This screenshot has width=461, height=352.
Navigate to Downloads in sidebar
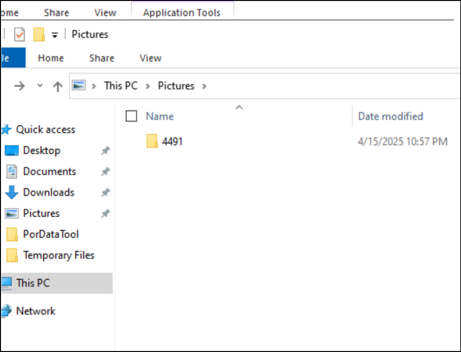[48, 192]
